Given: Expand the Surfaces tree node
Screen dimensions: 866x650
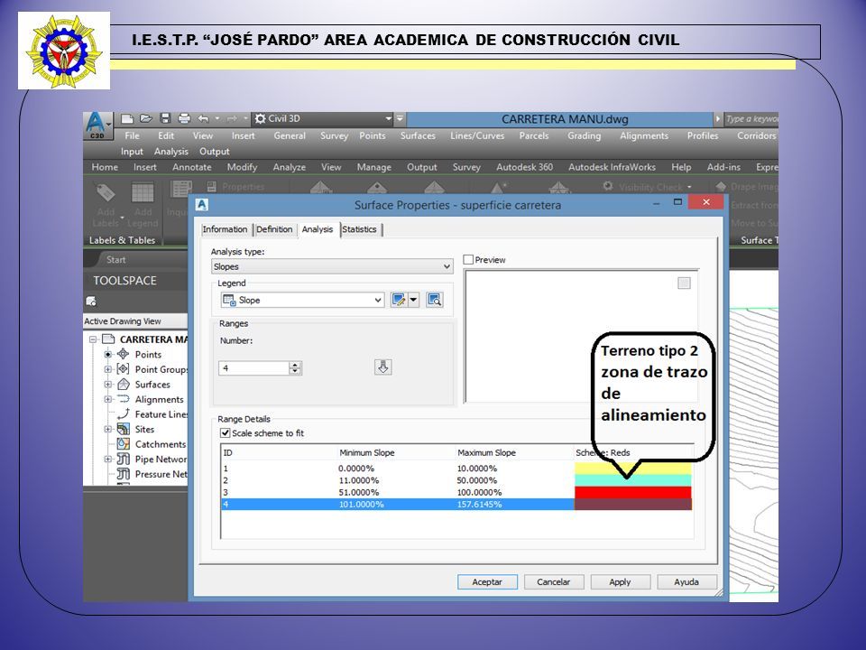Looking at the screenshot, I should pos(108,385).
